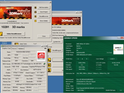The image size is (124, 93).
Task: Click the FSB Clock value 200.5 MHz
Action: 82,67
